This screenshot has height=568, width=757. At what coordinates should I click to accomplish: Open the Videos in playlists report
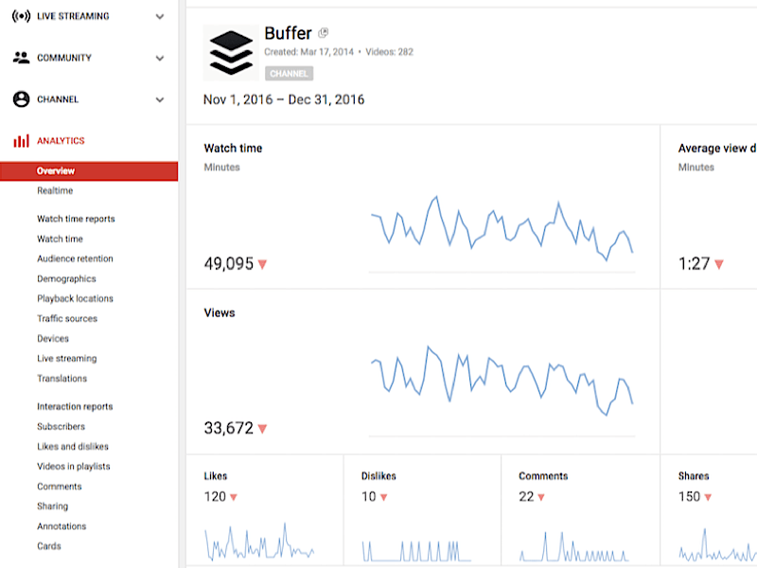[x=74, y=466]
